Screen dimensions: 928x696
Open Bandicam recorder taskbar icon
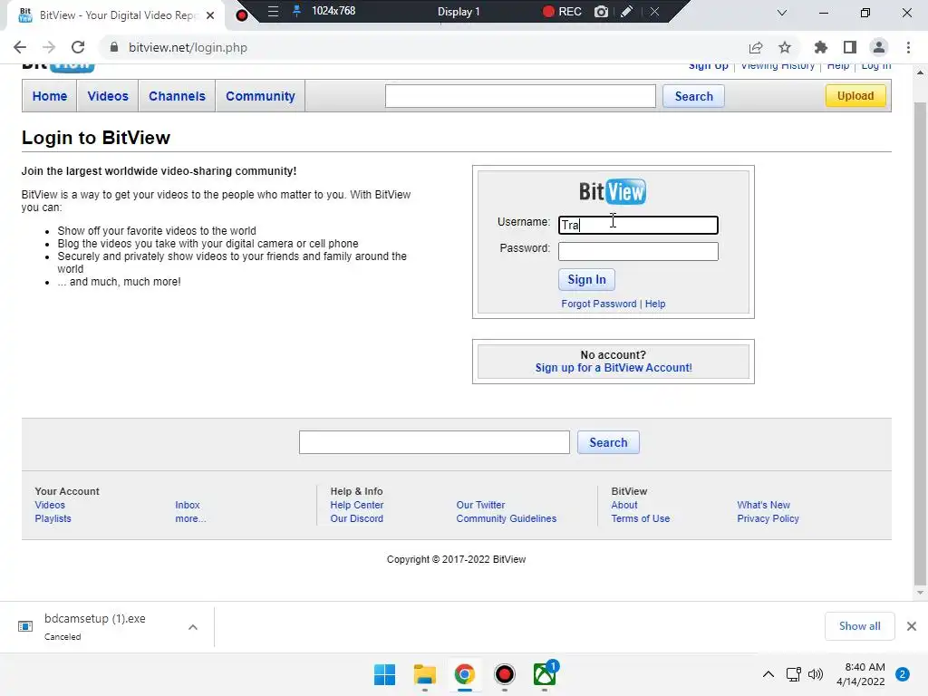[x=504, y=674]
